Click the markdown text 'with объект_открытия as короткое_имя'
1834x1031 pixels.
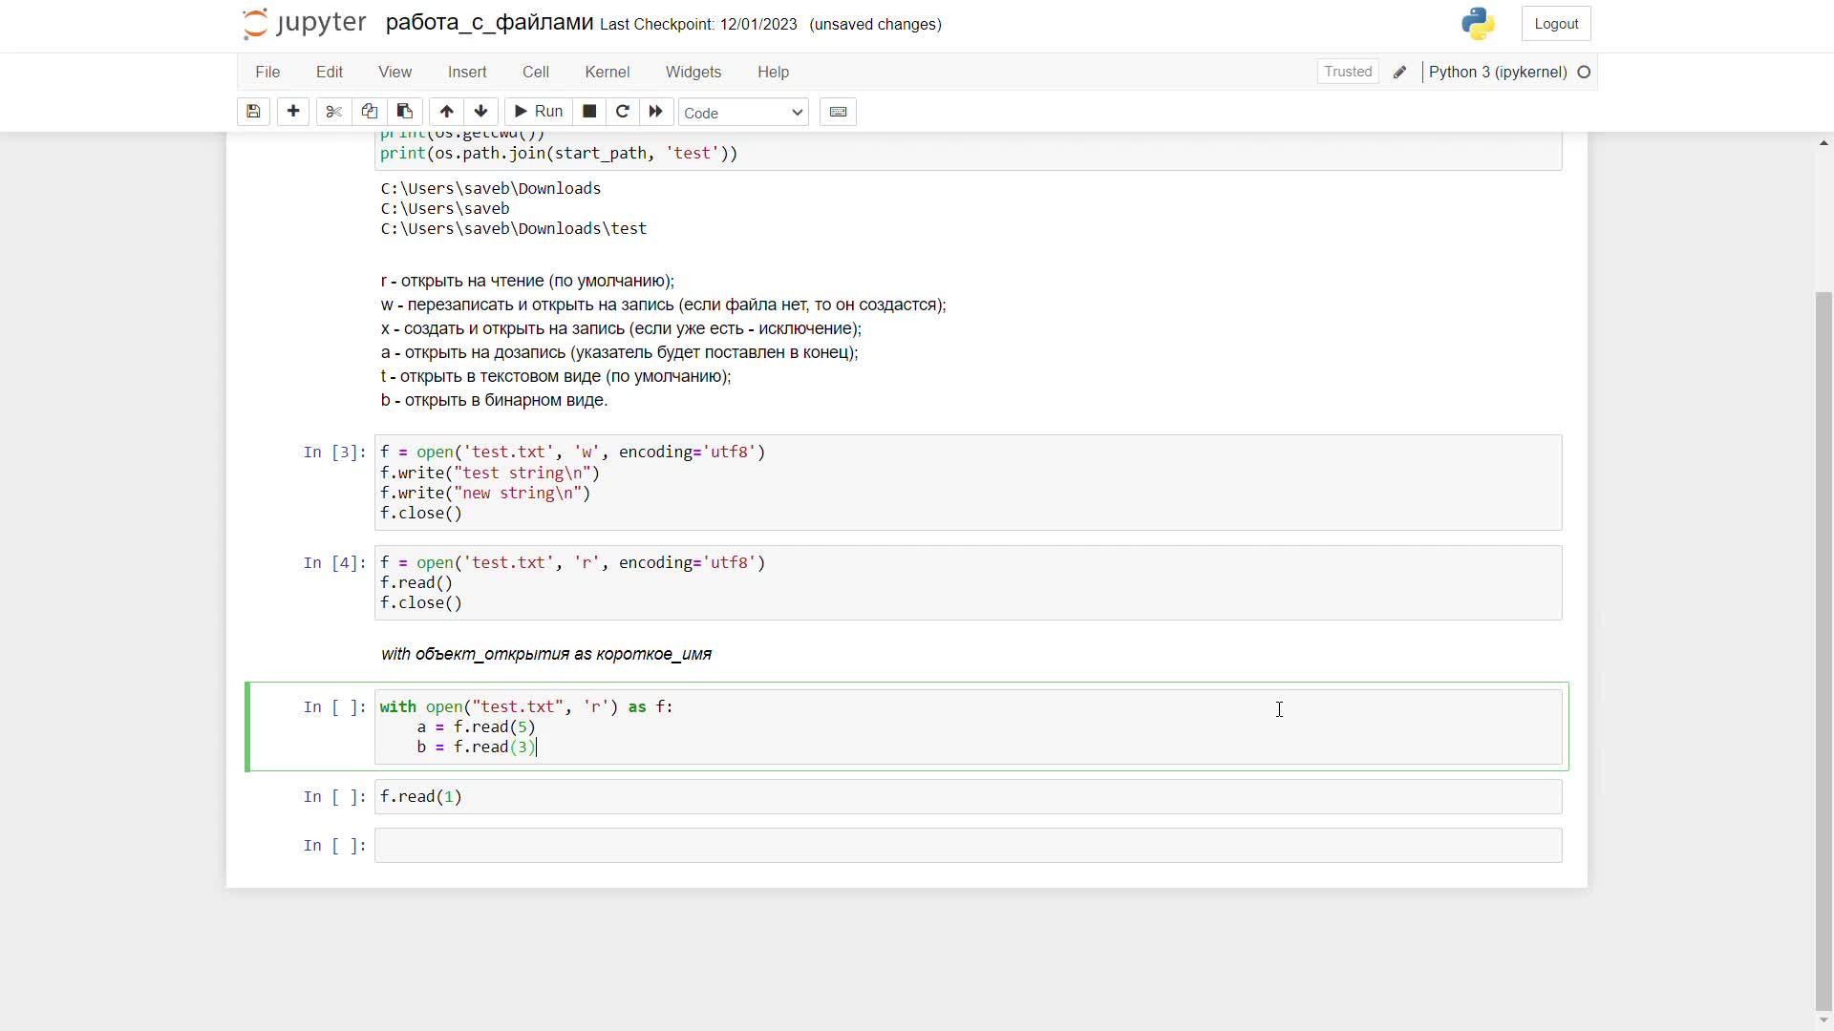[546, 655]
